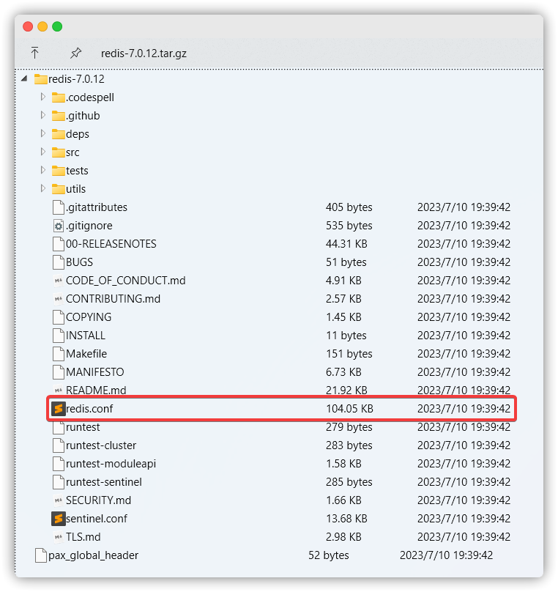Click the COPYING file icon

click(59, 317)
